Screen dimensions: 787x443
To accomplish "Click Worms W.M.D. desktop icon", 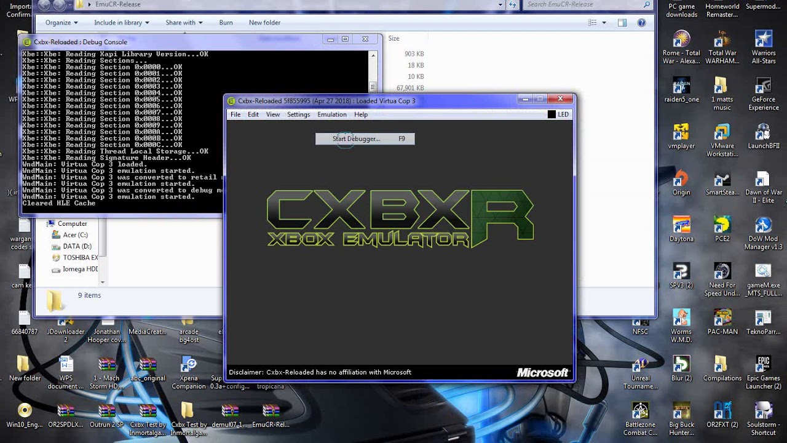I will 681,326.
